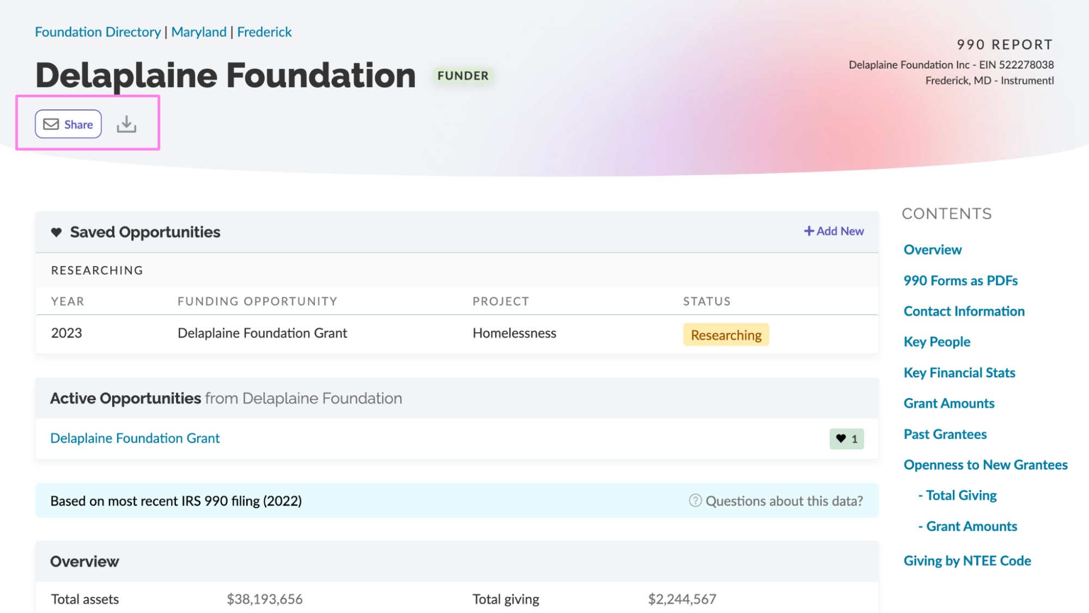Open the Delaplaine Foundation Grant active opportunity
Viewport: 1089px width, 613px height.
135,438
